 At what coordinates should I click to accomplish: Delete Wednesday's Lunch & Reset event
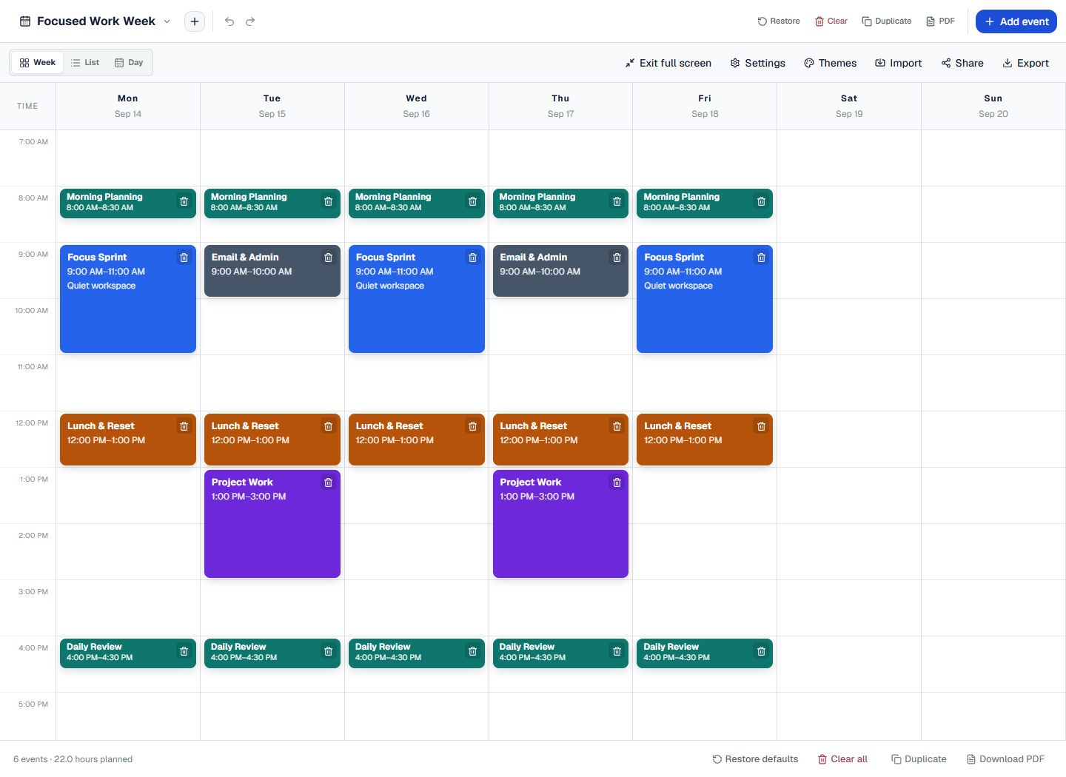pyautogui.click(x=472, y=426)
